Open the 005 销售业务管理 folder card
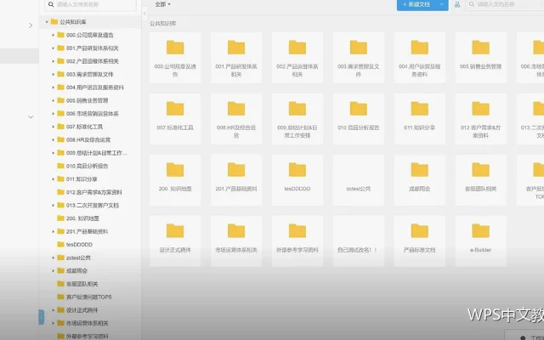The width and height of the screenshot is (544, 340). click(x=481, y=58)
